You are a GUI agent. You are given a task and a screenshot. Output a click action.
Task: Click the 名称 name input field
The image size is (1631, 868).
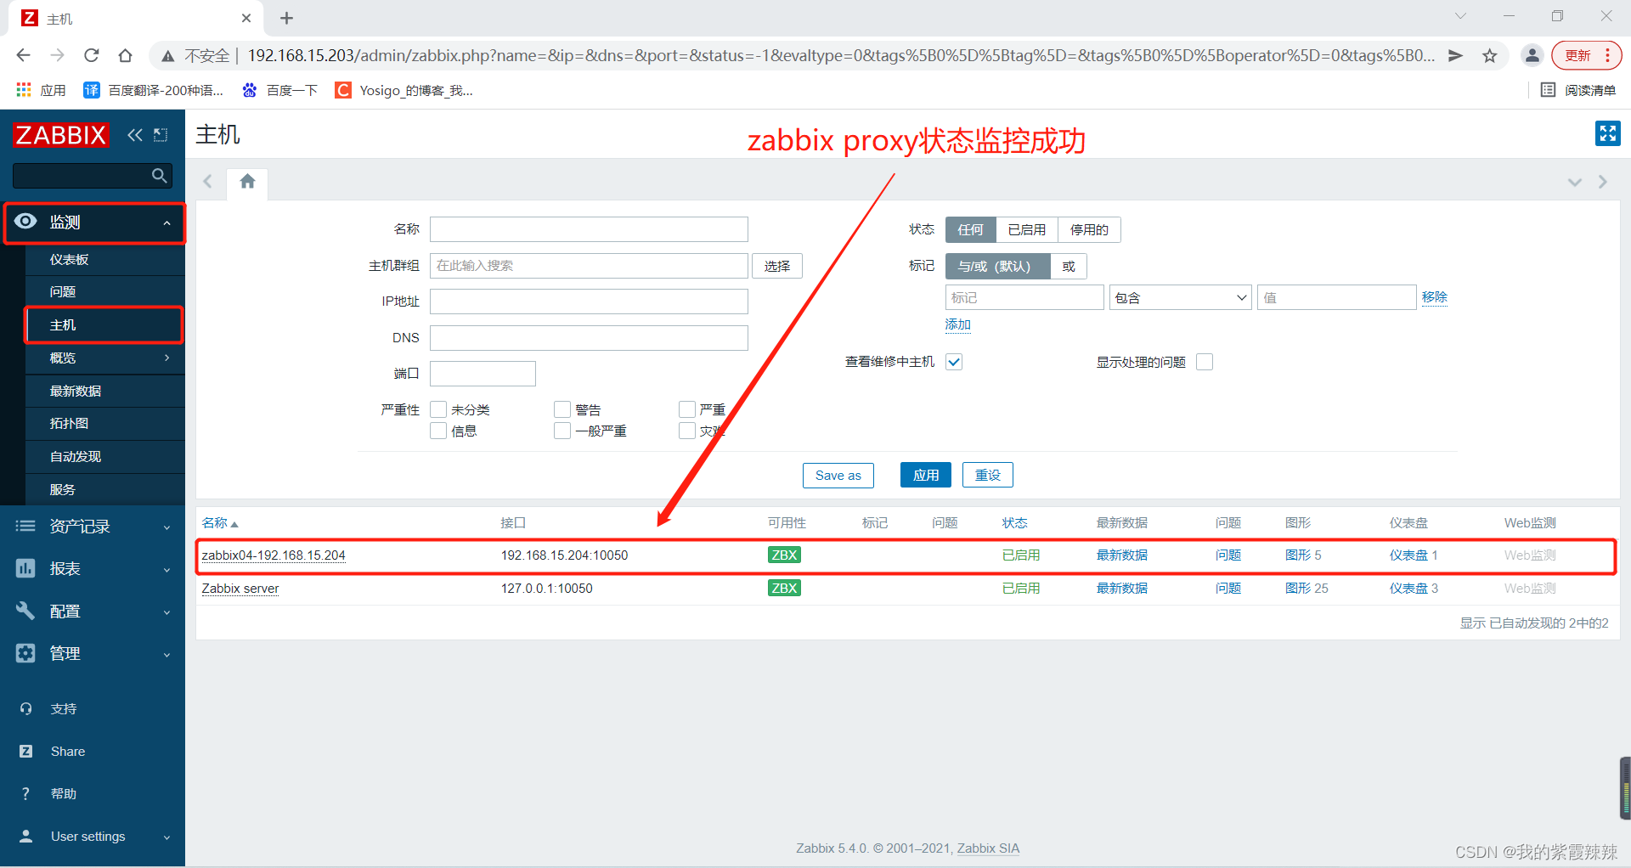point(589,229)
